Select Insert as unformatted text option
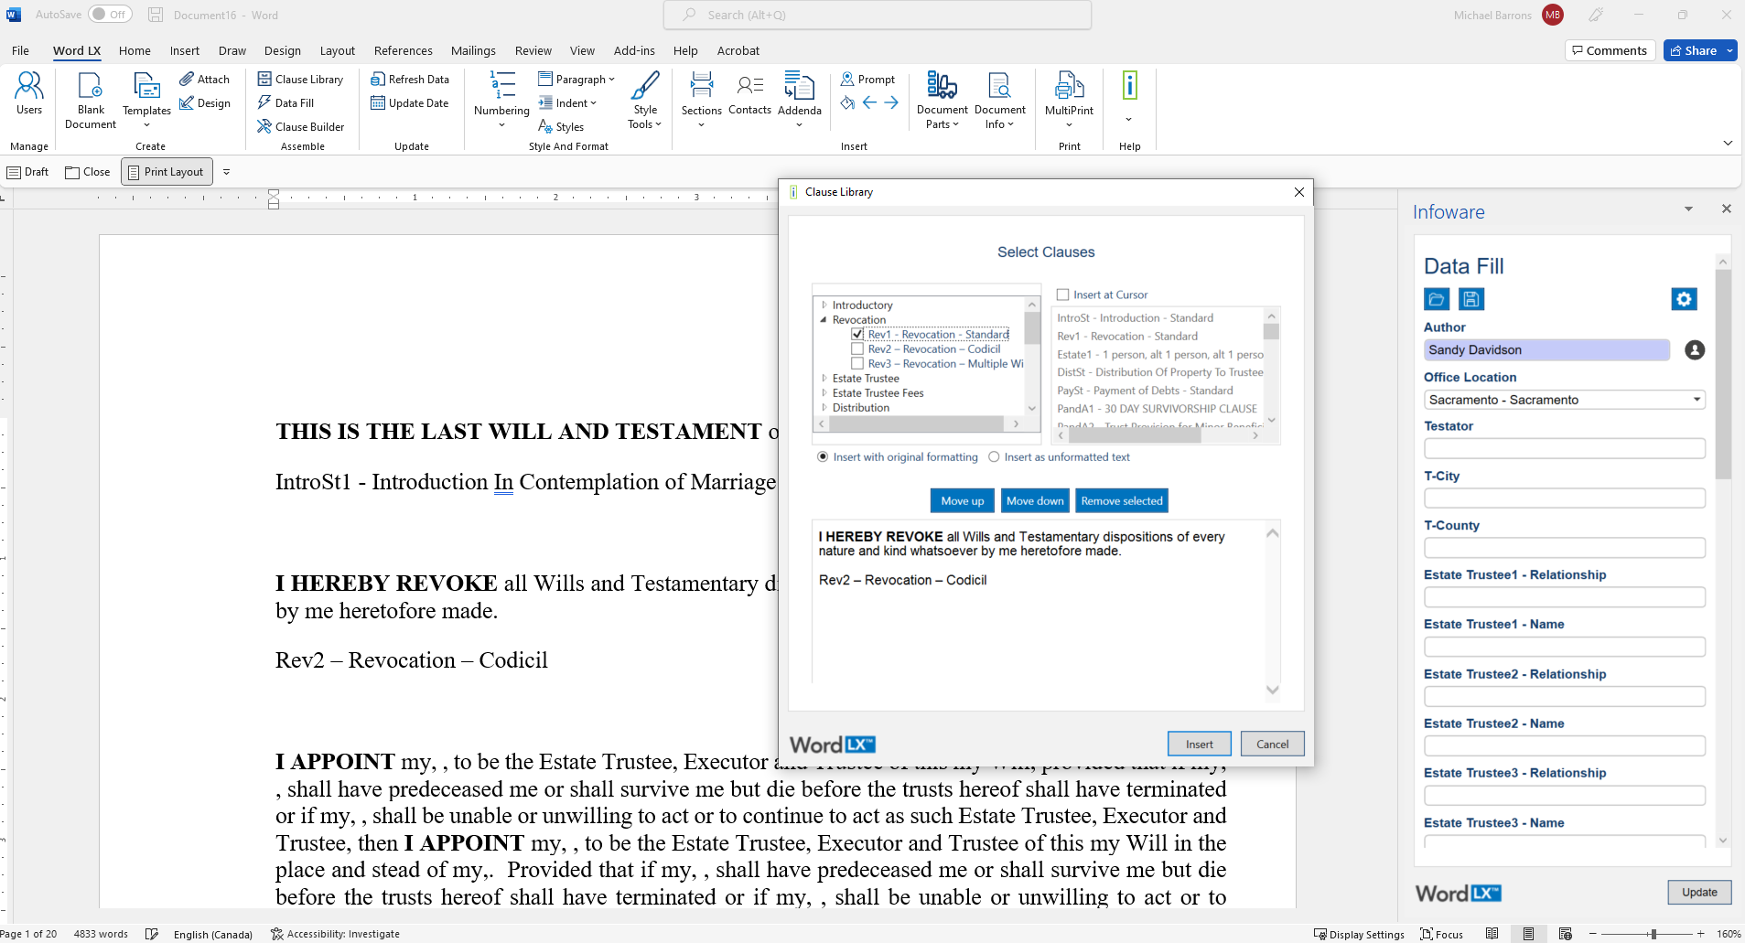The width and height of the screenshot is (1745, 943). point(996,456)
